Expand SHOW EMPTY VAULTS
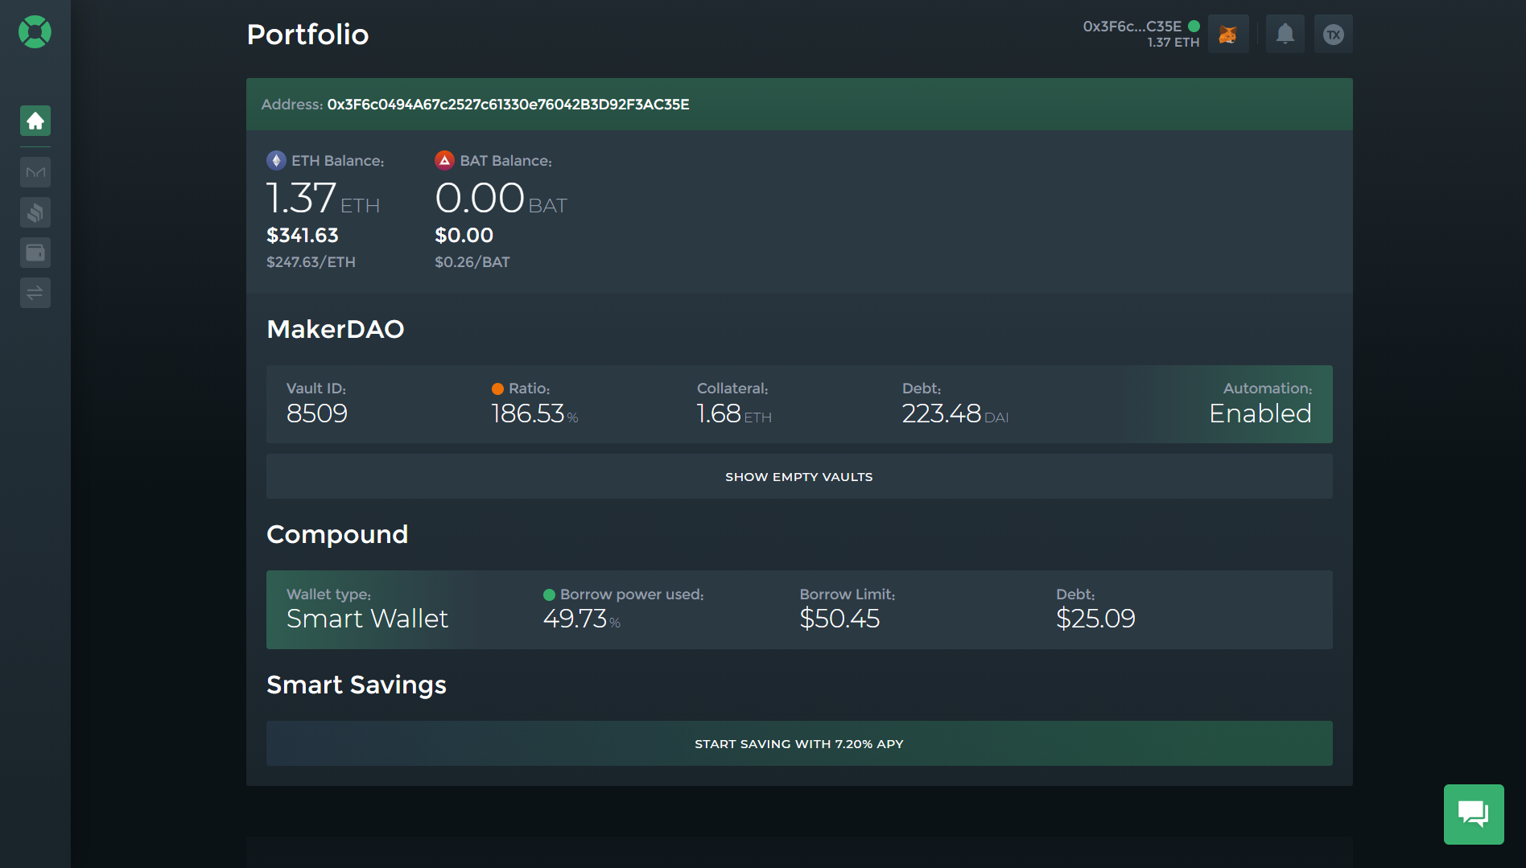This screenshot has width=1526, height=868. (798, 476)
